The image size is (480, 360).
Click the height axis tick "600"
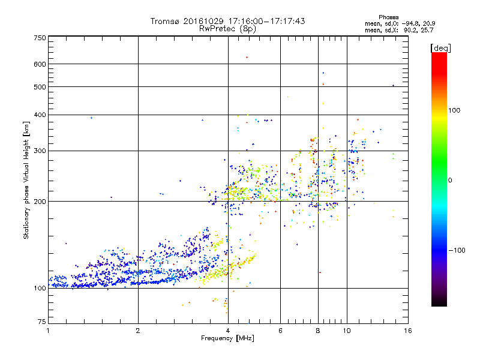(40, 64)
